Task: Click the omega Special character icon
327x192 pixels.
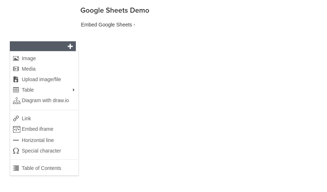Action: pos(16,151)
